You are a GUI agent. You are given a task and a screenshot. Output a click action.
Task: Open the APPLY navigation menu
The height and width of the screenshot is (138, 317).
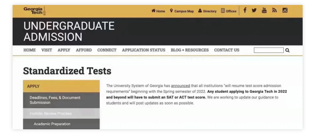coord(64,50)
